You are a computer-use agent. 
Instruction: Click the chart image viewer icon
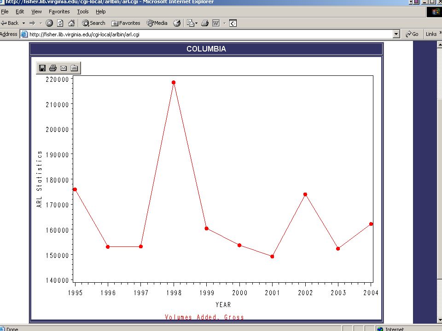coord(74,68)
